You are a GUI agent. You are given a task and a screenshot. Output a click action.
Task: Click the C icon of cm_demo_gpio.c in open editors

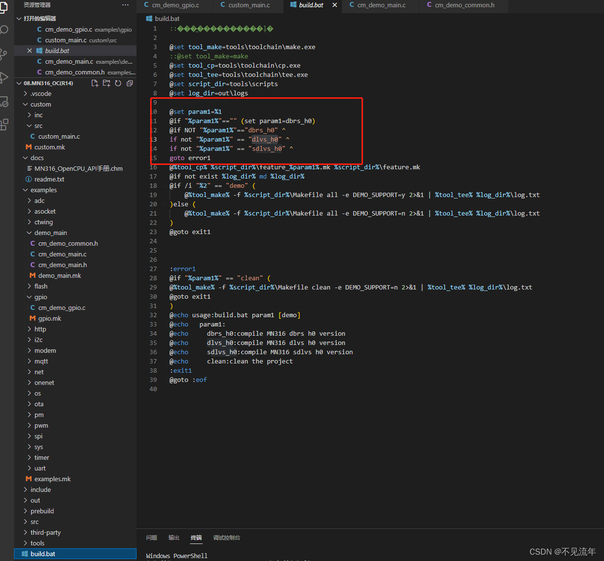39,29
